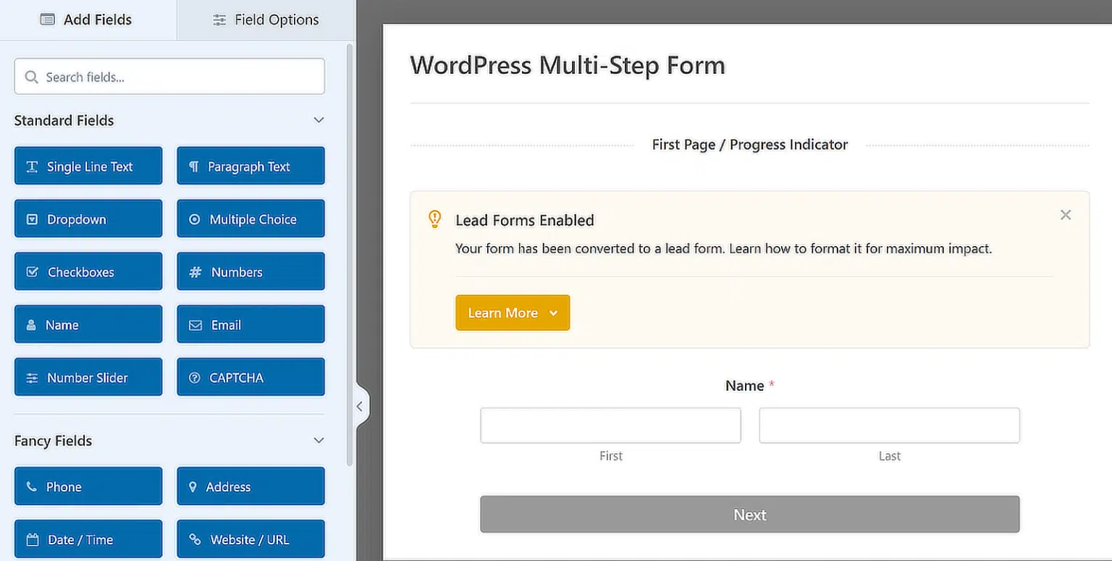Screen dimensions: 1112x561
Task: Click inside the search fields box
Action: (169, 76)
